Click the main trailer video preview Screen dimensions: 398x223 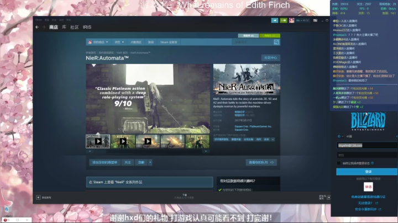coord(148,99)
